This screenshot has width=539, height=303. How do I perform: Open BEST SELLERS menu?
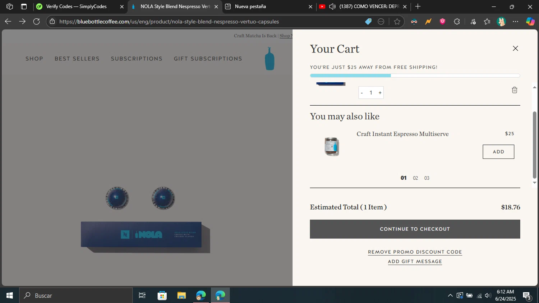tap(77, 59)
